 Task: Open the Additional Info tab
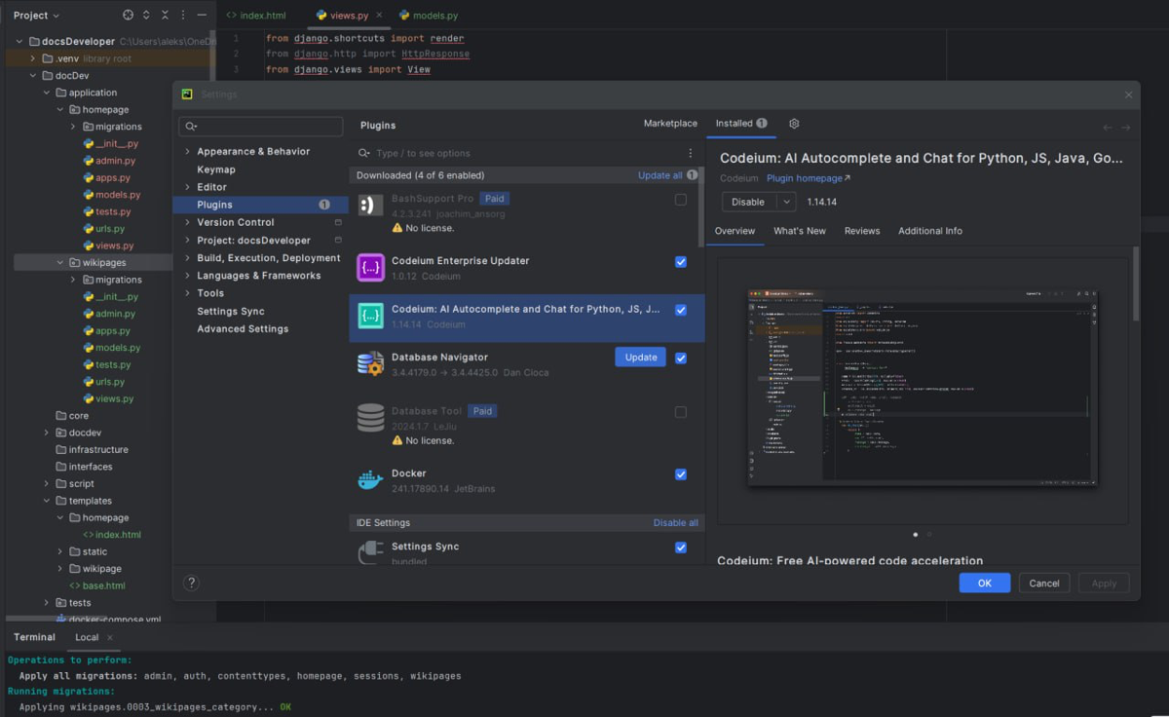tap(930, 231)
